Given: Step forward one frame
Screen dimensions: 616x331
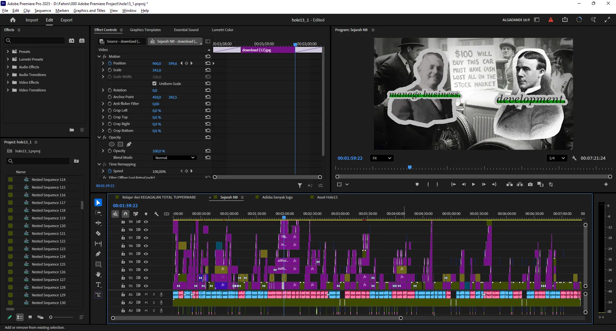Looking at the screenshot, I should click(x=484, y=184).
